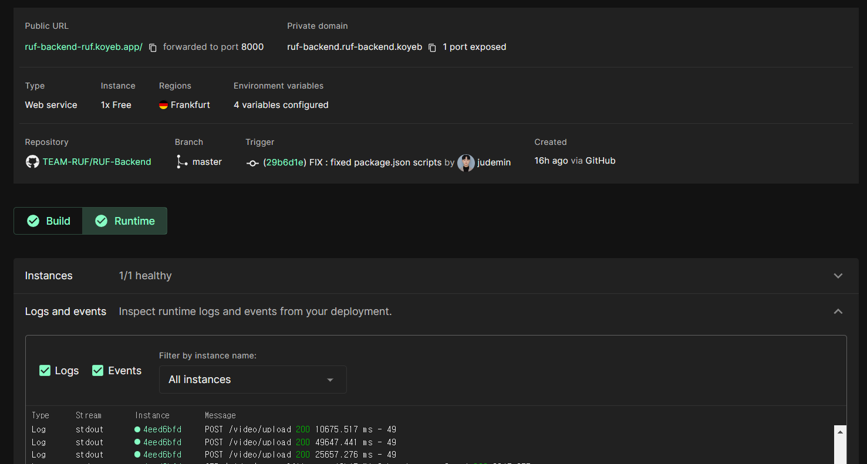Click the branch icon next to master
867x464 pixels.
point(182,162)
